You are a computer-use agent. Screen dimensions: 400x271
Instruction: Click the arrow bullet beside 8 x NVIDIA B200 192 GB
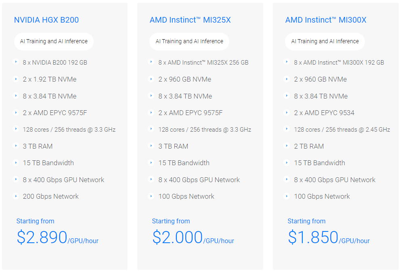click(16, 62)
